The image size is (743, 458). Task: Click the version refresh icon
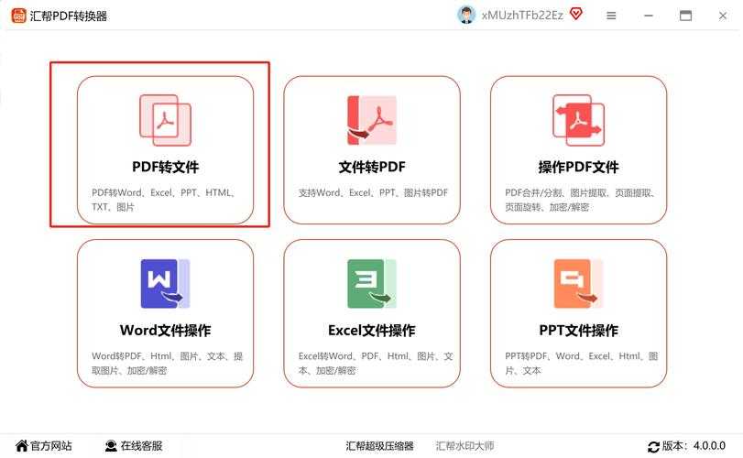click(x=653, y=447)
